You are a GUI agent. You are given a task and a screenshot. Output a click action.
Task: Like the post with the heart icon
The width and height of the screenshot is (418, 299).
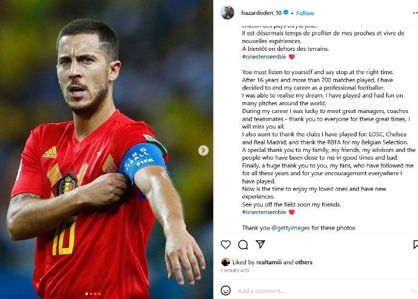[226, 245]
